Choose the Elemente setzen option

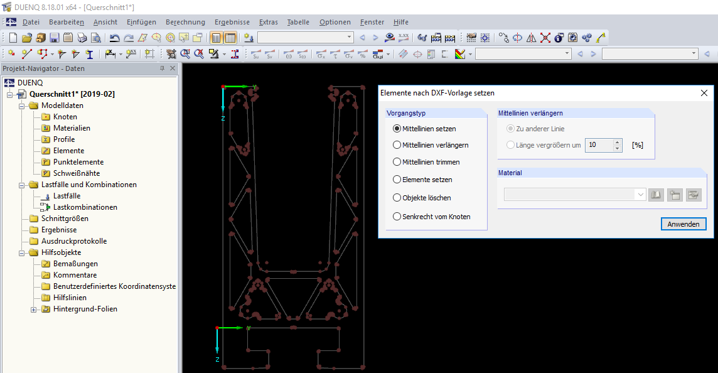tap(422, 180)
